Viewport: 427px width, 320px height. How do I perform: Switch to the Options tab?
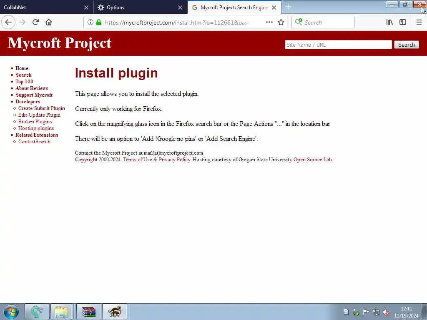click(136, 7)
